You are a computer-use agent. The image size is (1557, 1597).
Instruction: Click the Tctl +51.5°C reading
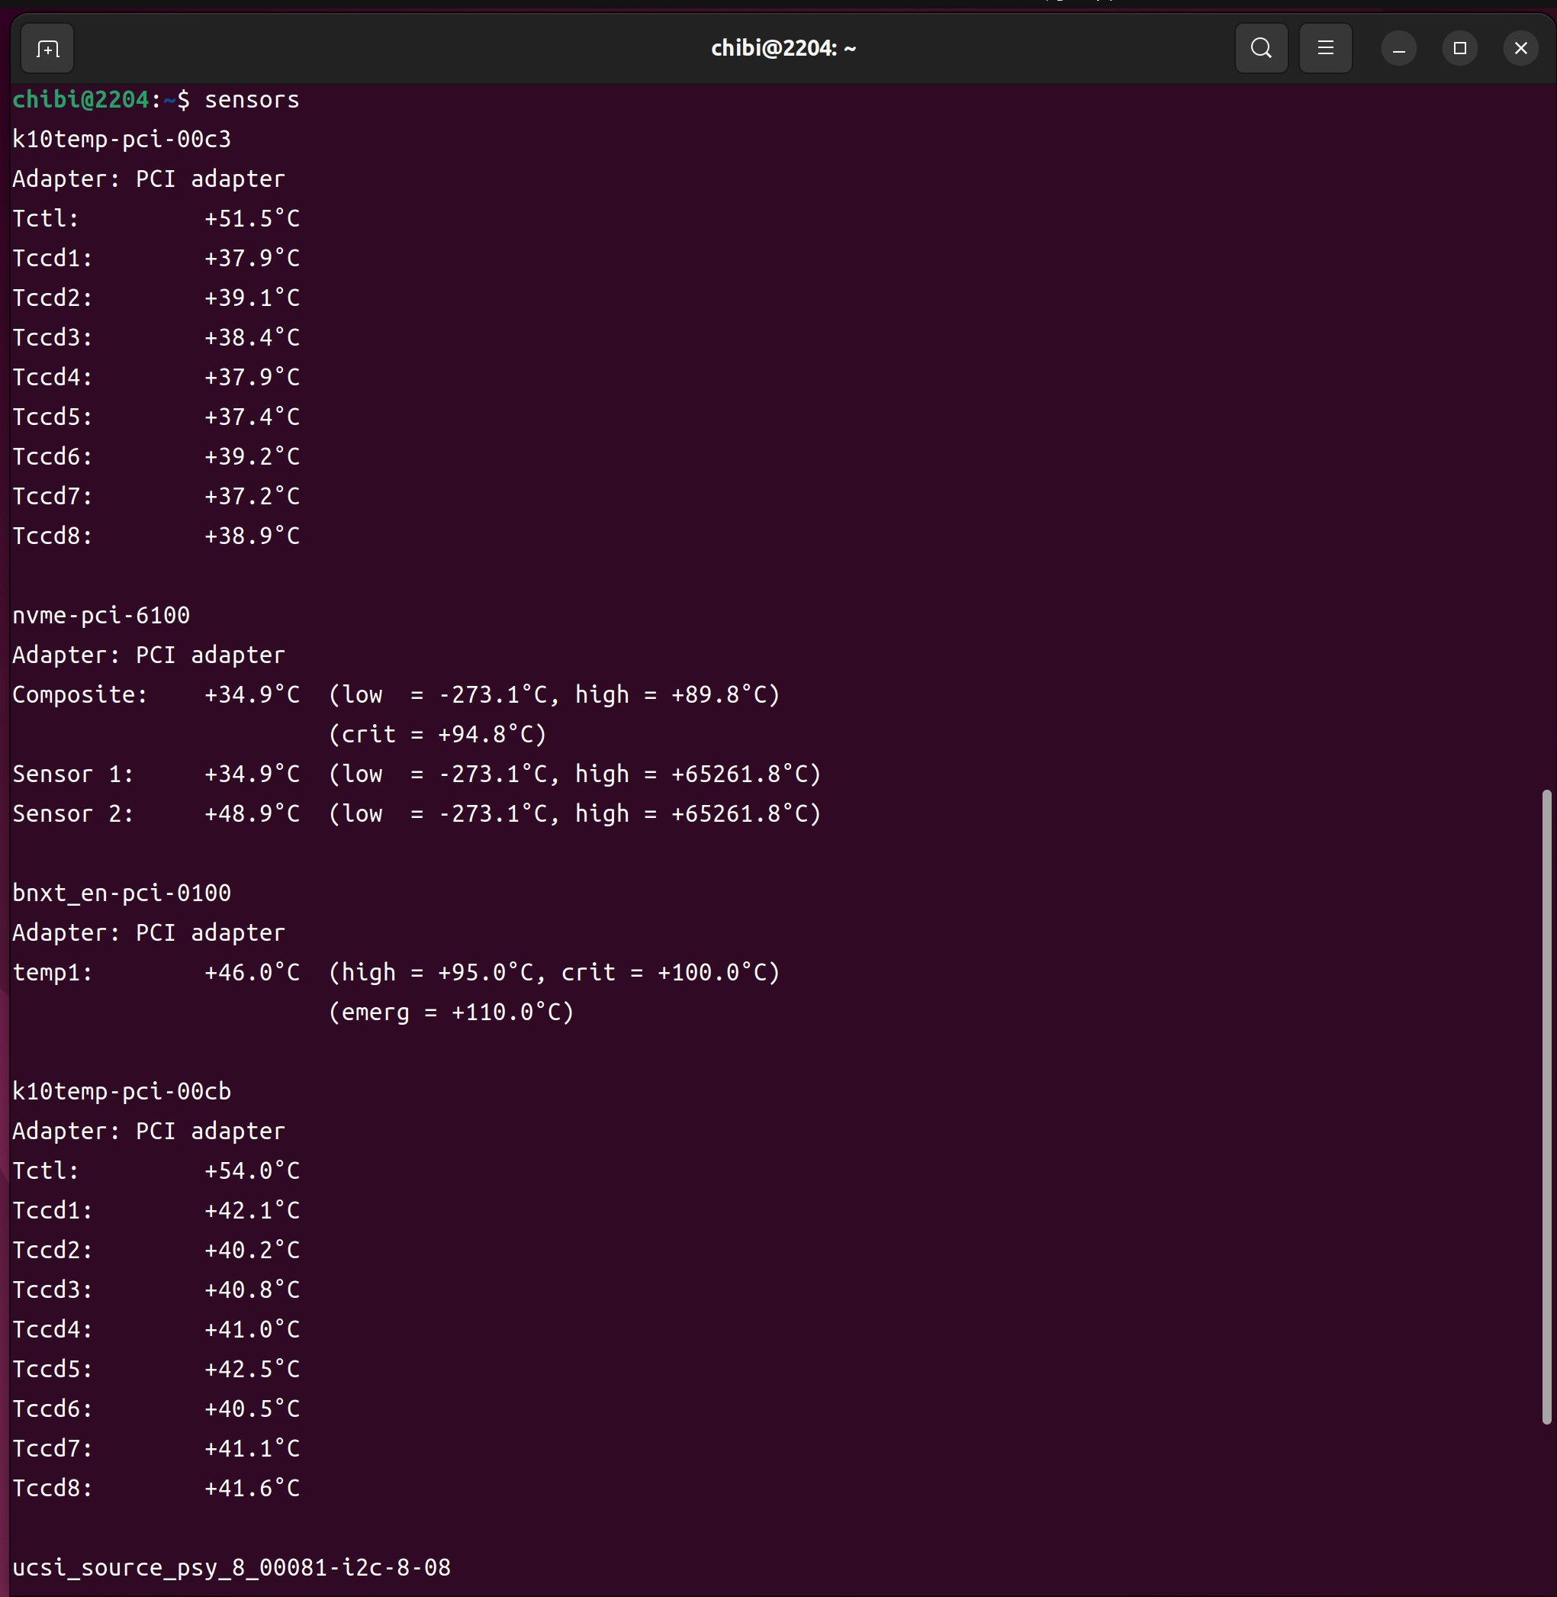[x=252, y=219]
